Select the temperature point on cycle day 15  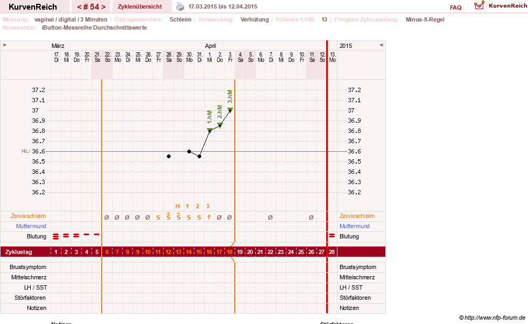click(x=199, y=156)
